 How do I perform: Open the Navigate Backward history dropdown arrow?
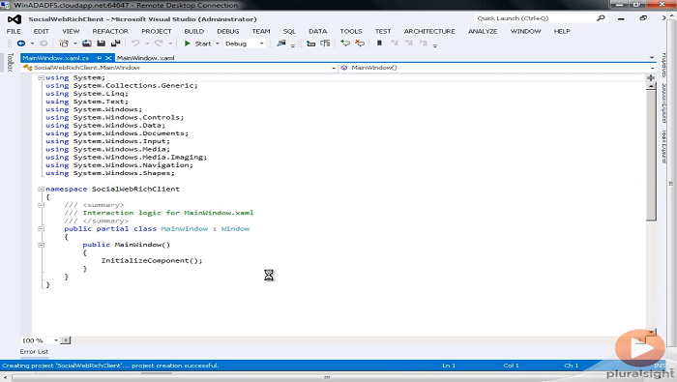(x=32, y=44)
